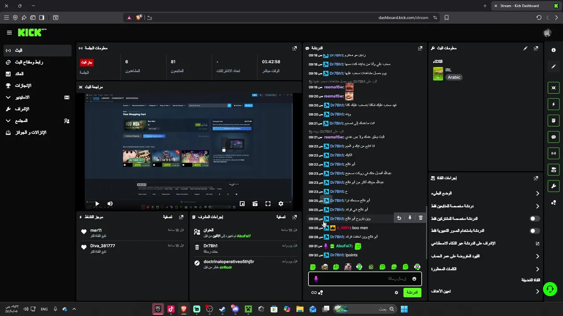Screen dimensions: 563x316
Task: Pin the hovered Dr7Bh1 chat message
Action: [409, 218]
